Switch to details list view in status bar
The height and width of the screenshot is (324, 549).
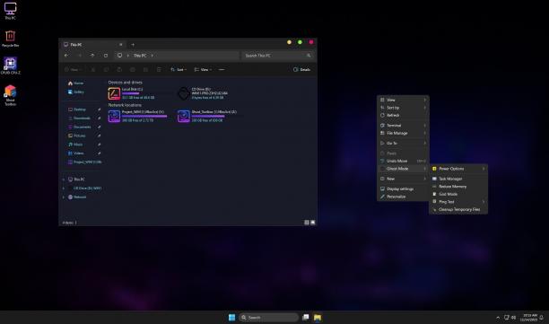coord(307,223)
